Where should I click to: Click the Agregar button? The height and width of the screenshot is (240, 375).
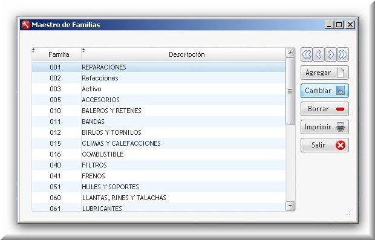click(x=325, y=73)
